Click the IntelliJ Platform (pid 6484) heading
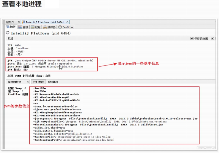 click(41, 33)
